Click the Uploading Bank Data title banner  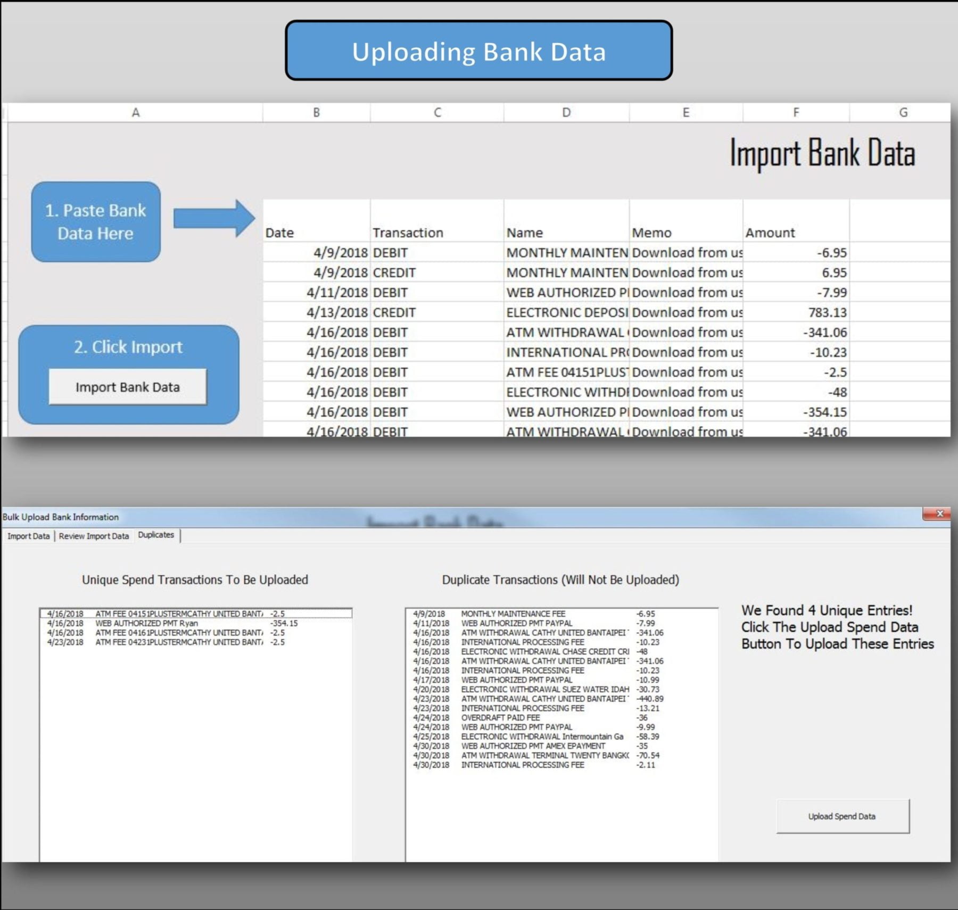tap(478, 51)
